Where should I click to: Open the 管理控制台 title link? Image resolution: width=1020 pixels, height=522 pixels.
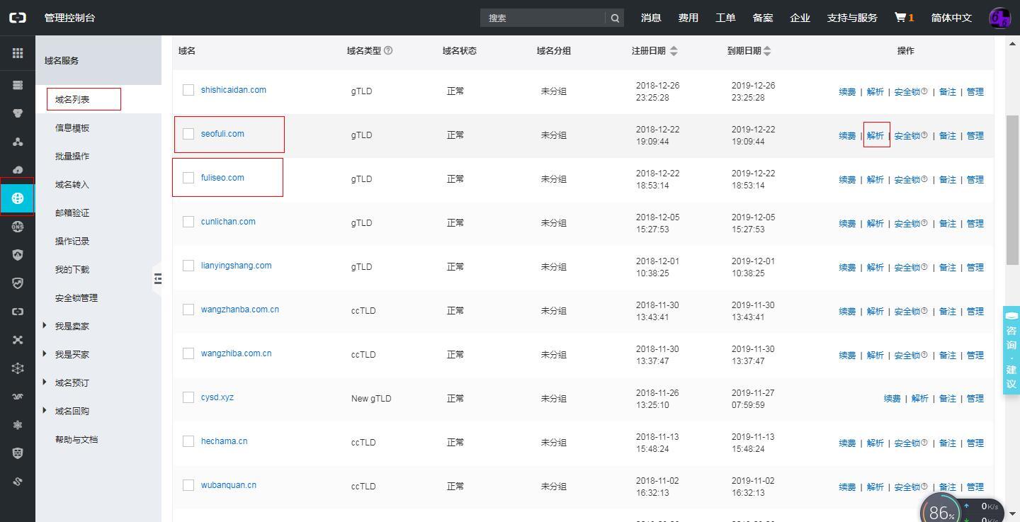tap(69, 18)
